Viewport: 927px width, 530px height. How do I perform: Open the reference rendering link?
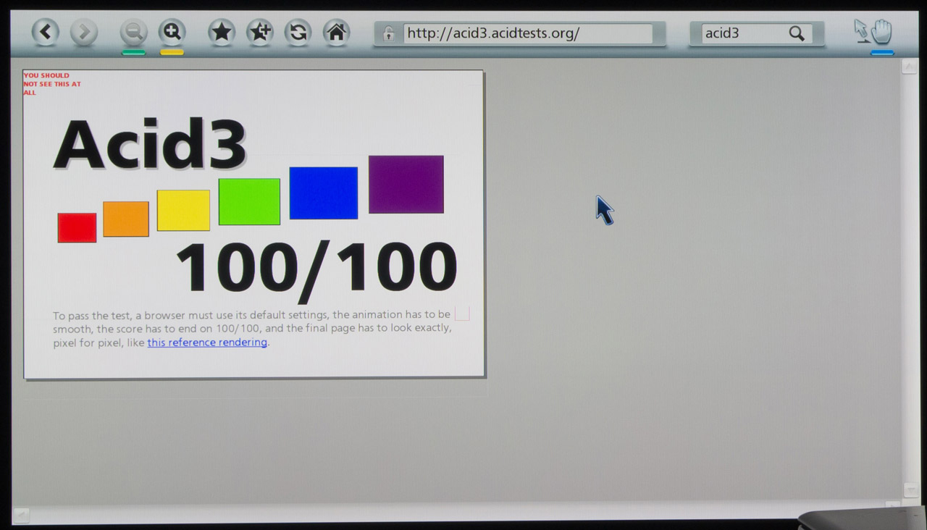pos(207,342)
